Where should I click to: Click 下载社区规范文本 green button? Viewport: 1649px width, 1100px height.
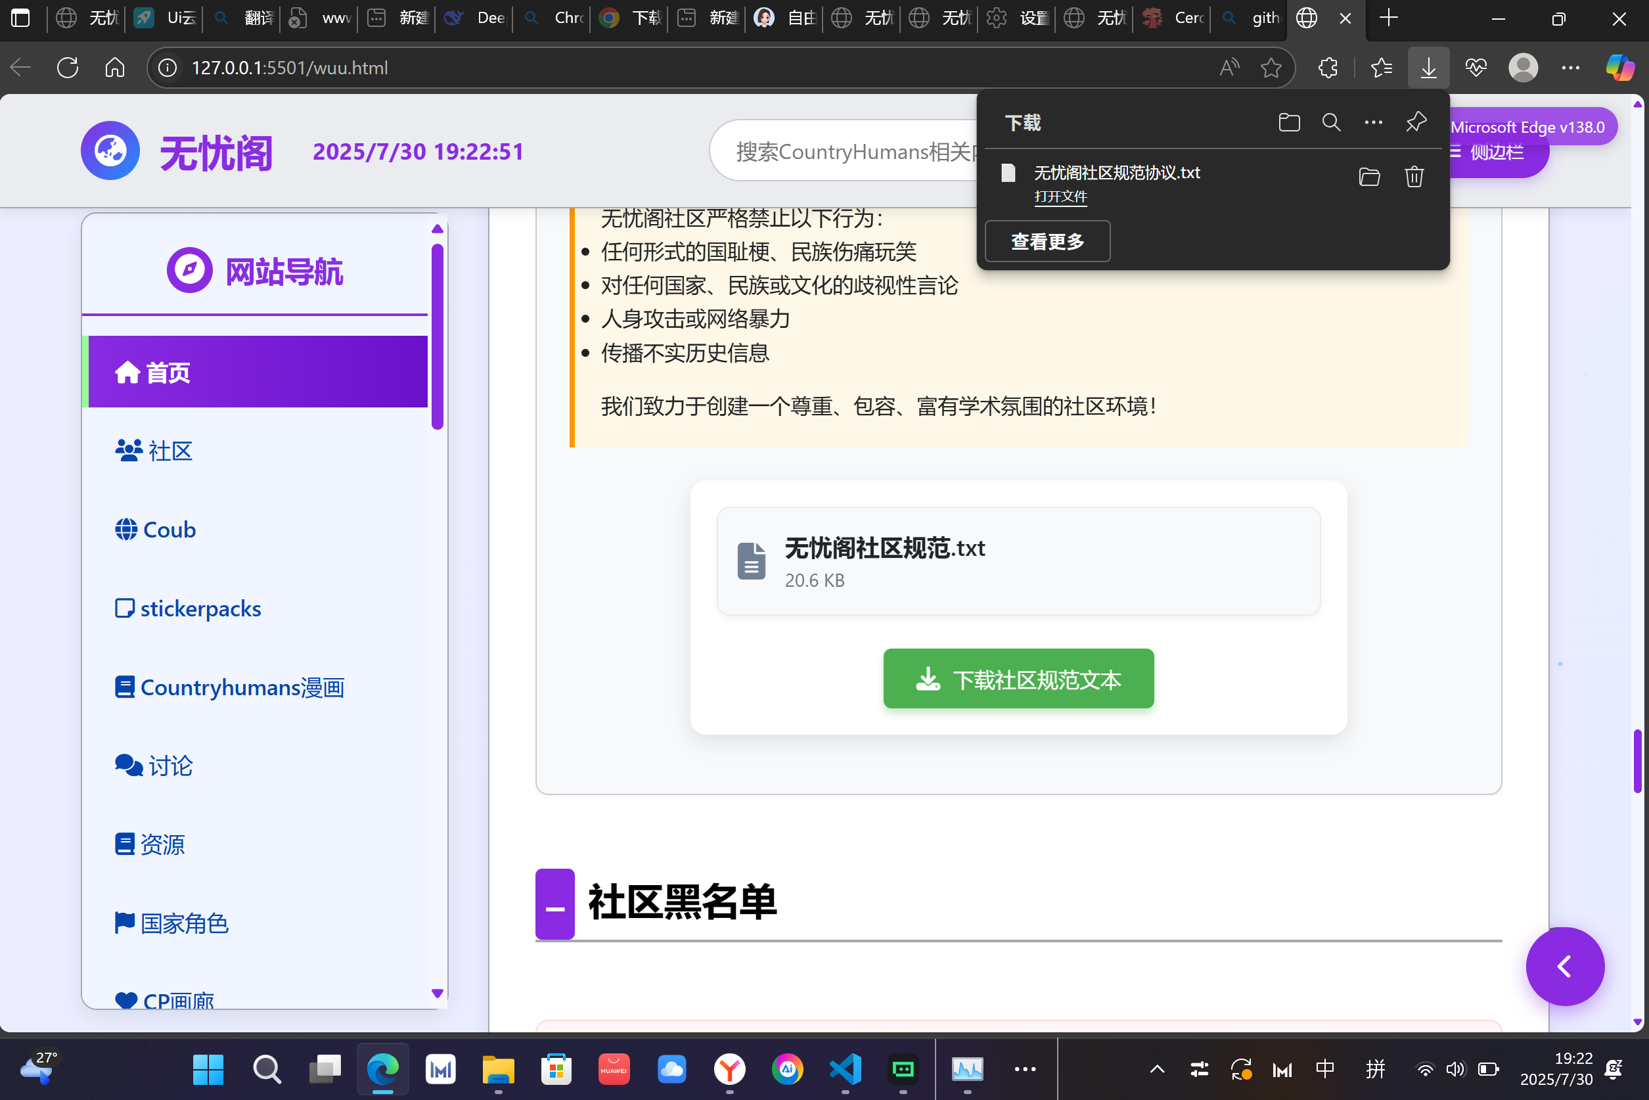1018,678
